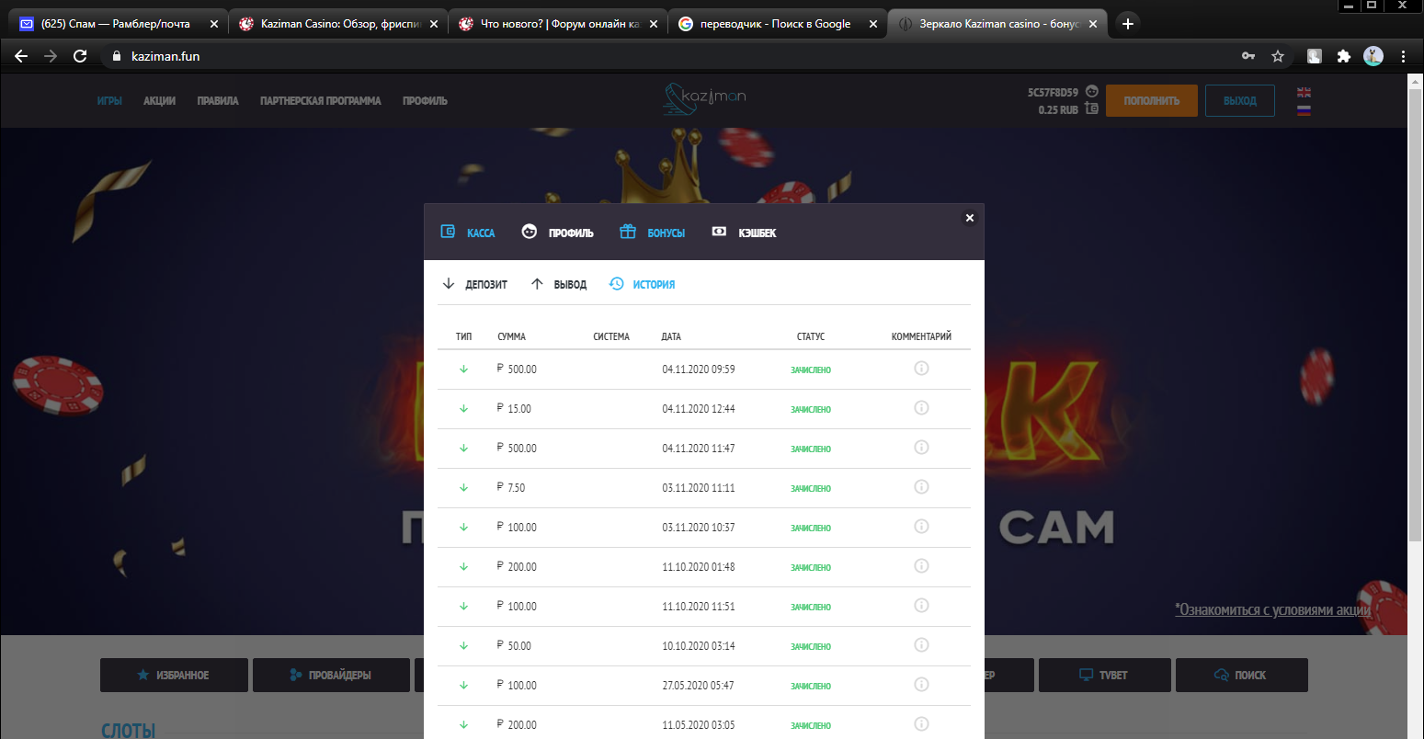Show info icon for 11.05.2020 03:05 row
Screen dimensions: 1424x739
pos(921,724)
